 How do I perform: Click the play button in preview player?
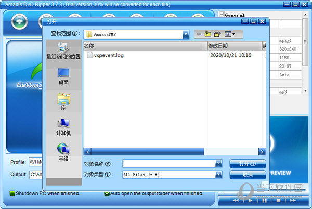click(250, 201)
